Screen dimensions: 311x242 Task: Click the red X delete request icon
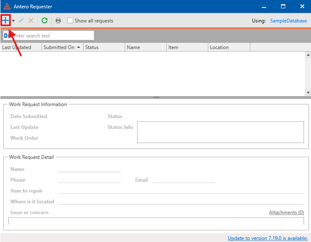click(x=31, y=20)
